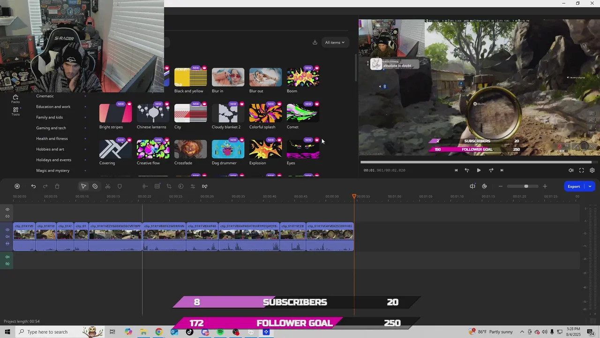This screenshot has width=600, height=338.
Task: Mute the green audio track
Action: 7,257
